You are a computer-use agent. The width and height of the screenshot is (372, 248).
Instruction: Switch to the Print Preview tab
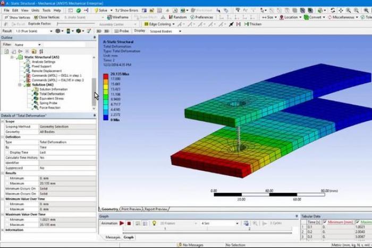coord(131,209)
